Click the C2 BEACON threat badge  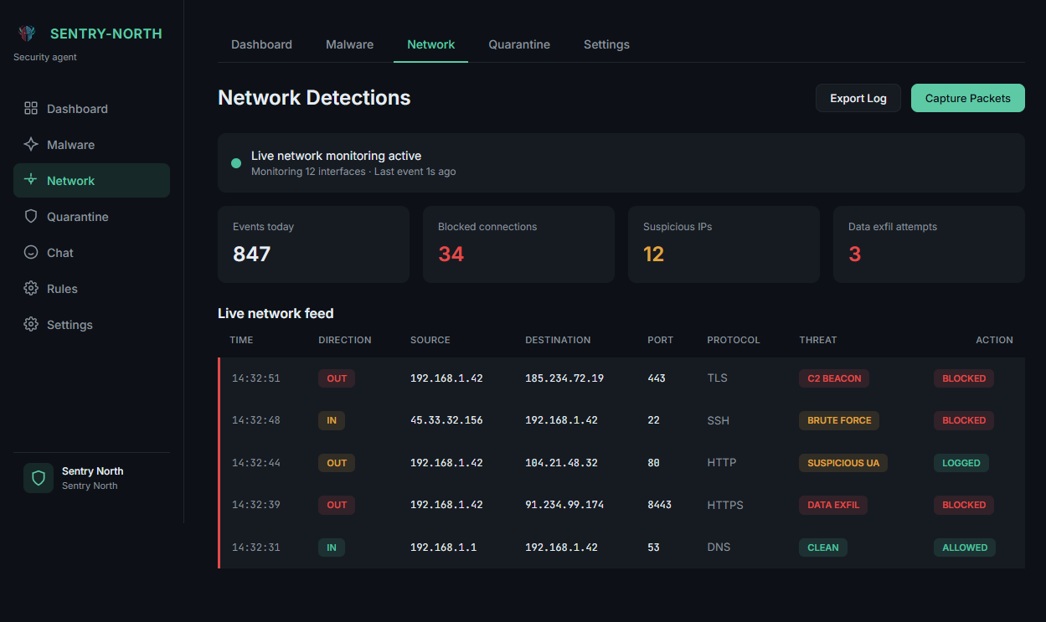pyautogui.click(x=834, y=378)
